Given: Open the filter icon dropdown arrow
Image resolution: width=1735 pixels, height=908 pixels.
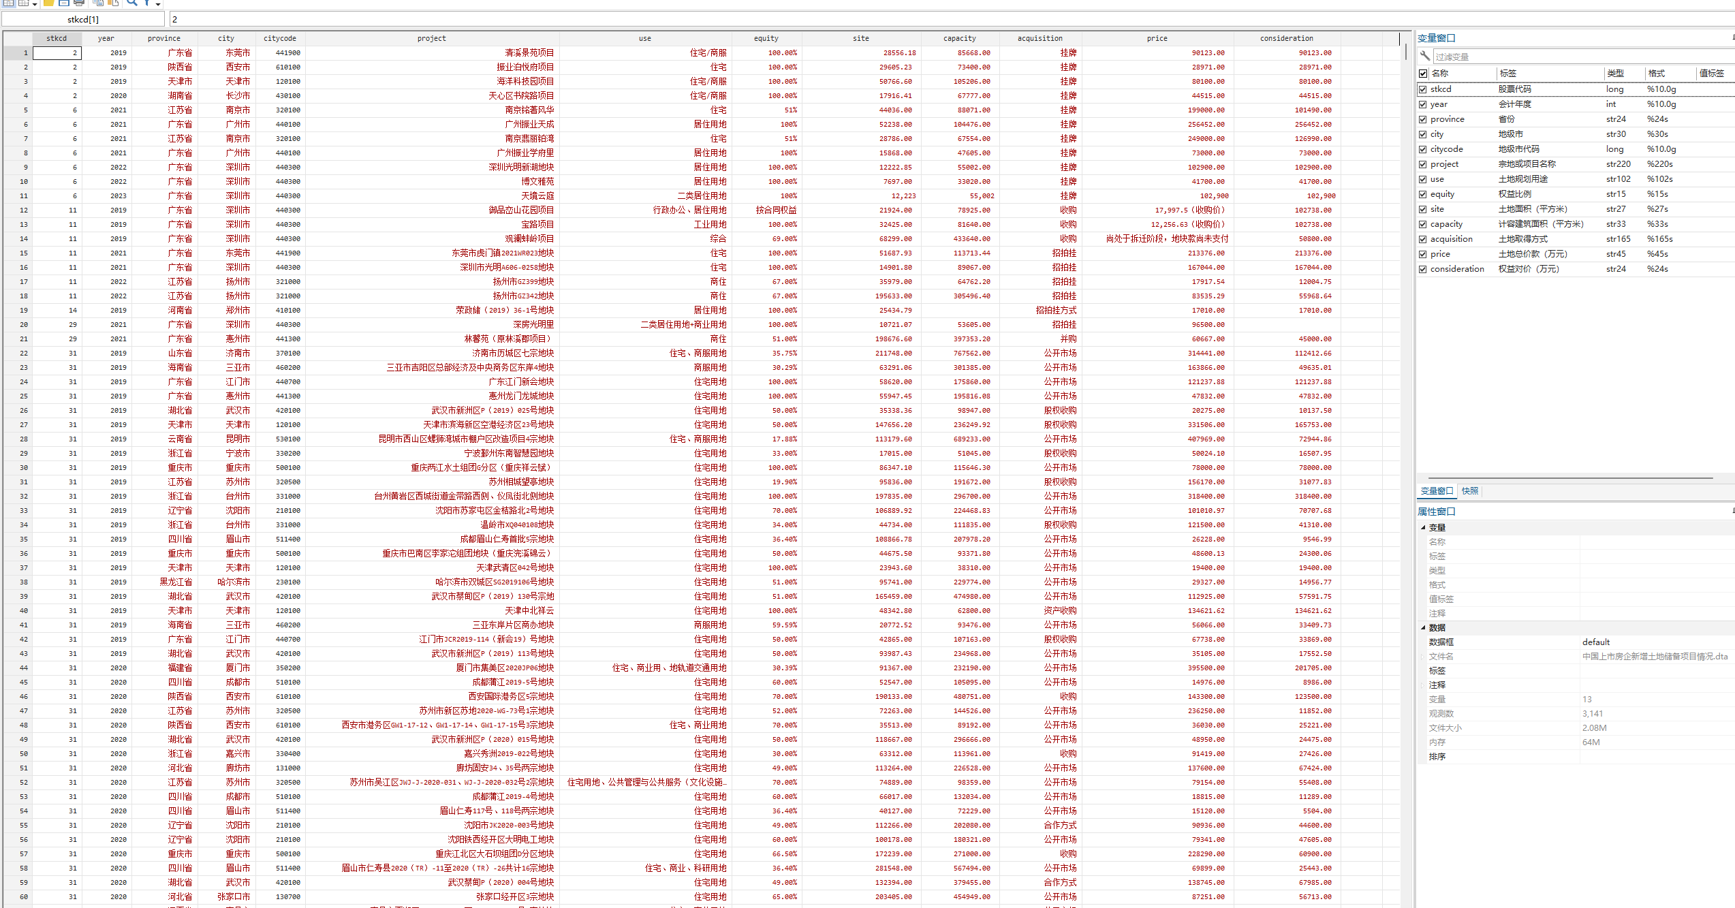Looking at the screenshot, I should pos(158,5).
